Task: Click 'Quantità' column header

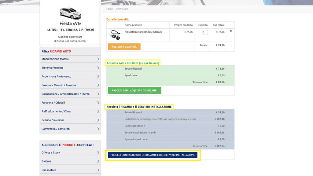Action: 203,25
